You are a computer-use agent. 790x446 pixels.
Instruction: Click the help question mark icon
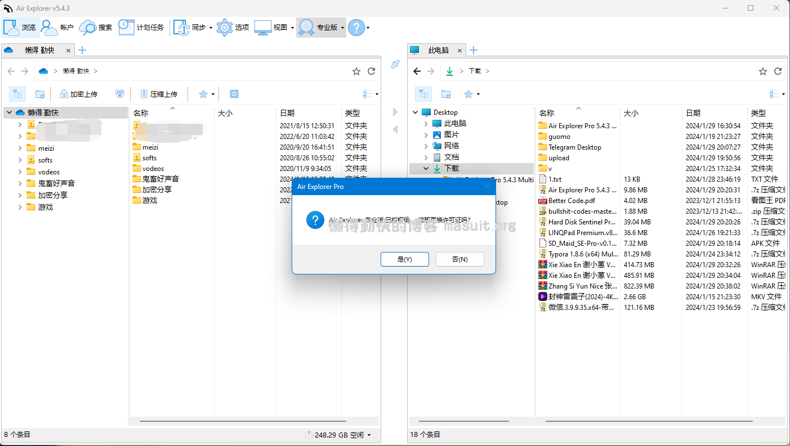tap(356, 27)
